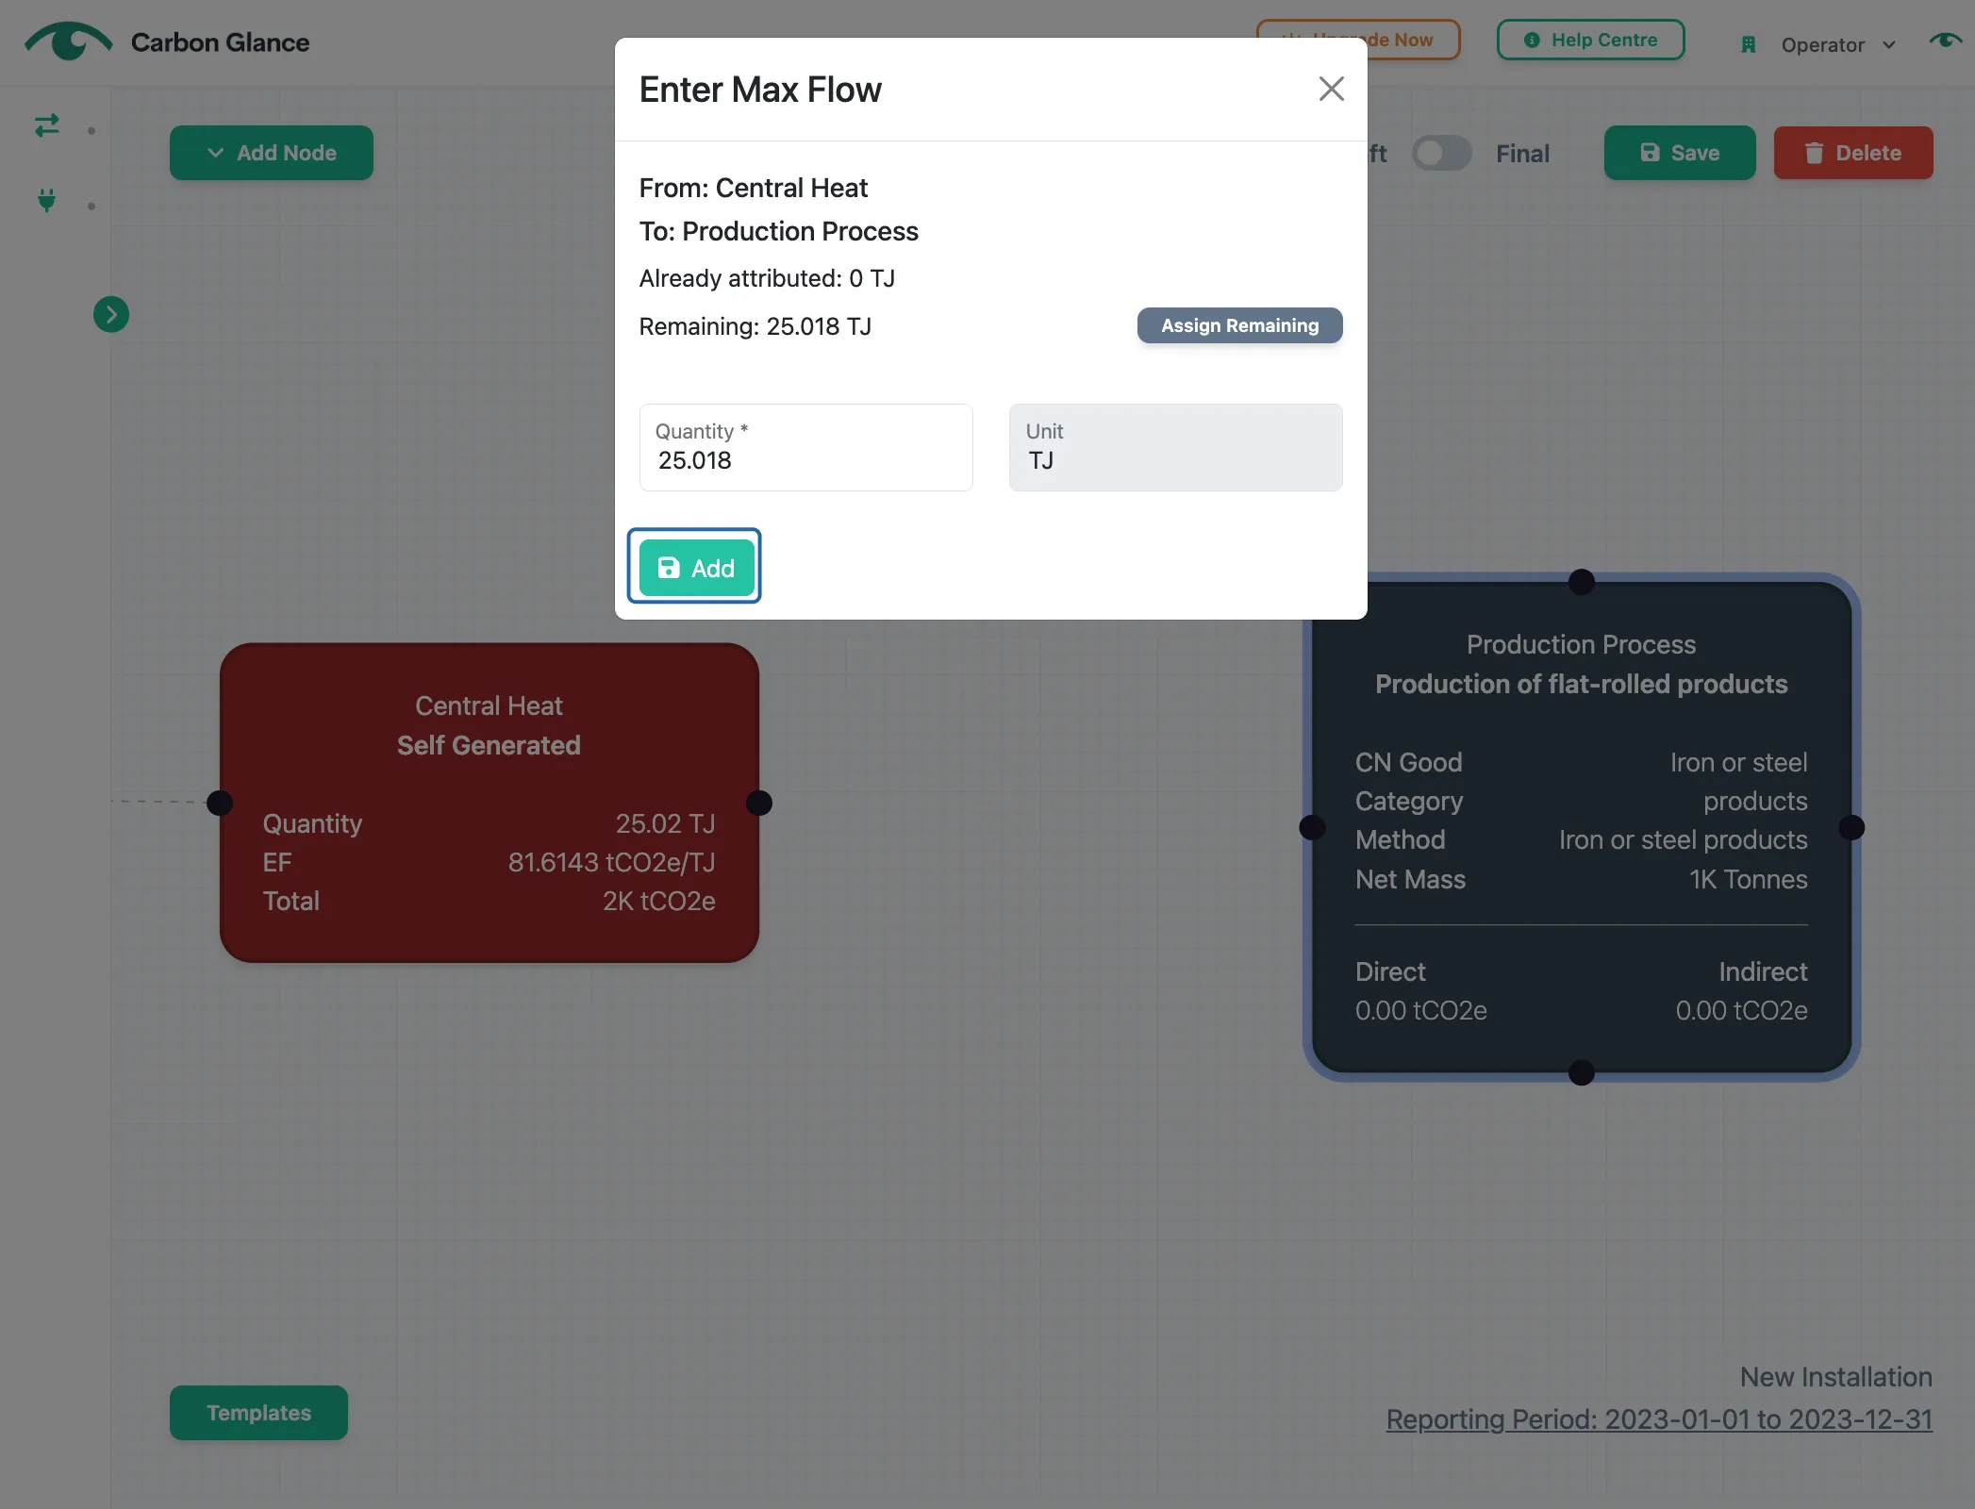Click the Upgrade Now button
1975x1509 pixels.
[x=1414, y=40]
